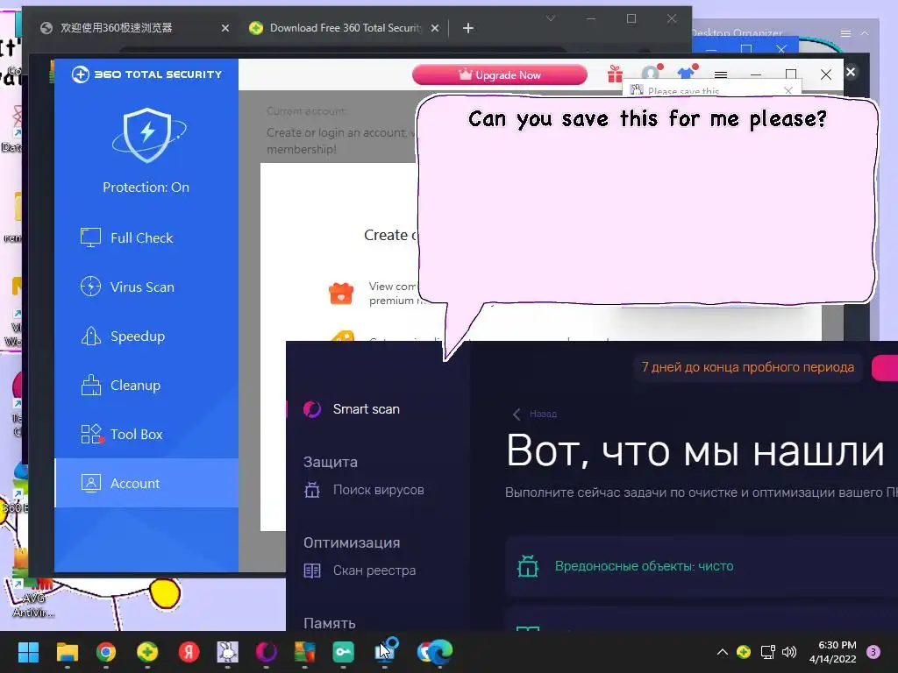Click the 360 Total Security logo
The width and height of the screenshot is (898, 673).
point(146,74)
